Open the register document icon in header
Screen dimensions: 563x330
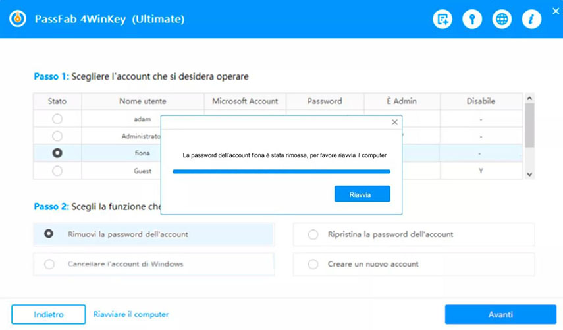click(x=442, y=19)
